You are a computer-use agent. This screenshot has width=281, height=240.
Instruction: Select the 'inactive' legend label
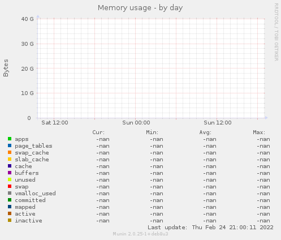coord(28,221)
